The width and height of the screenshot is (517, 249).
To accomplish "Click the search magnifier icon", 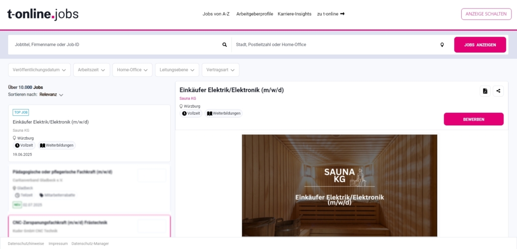I will pyautogui.click(x=224, y=45).
